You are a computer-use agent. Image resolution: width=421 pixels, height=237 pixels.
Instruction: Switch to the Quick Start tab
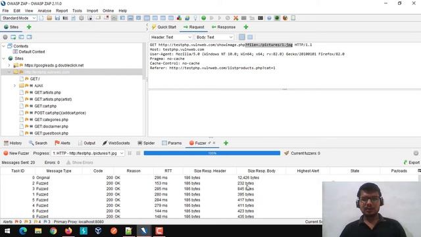pos(164,27)
